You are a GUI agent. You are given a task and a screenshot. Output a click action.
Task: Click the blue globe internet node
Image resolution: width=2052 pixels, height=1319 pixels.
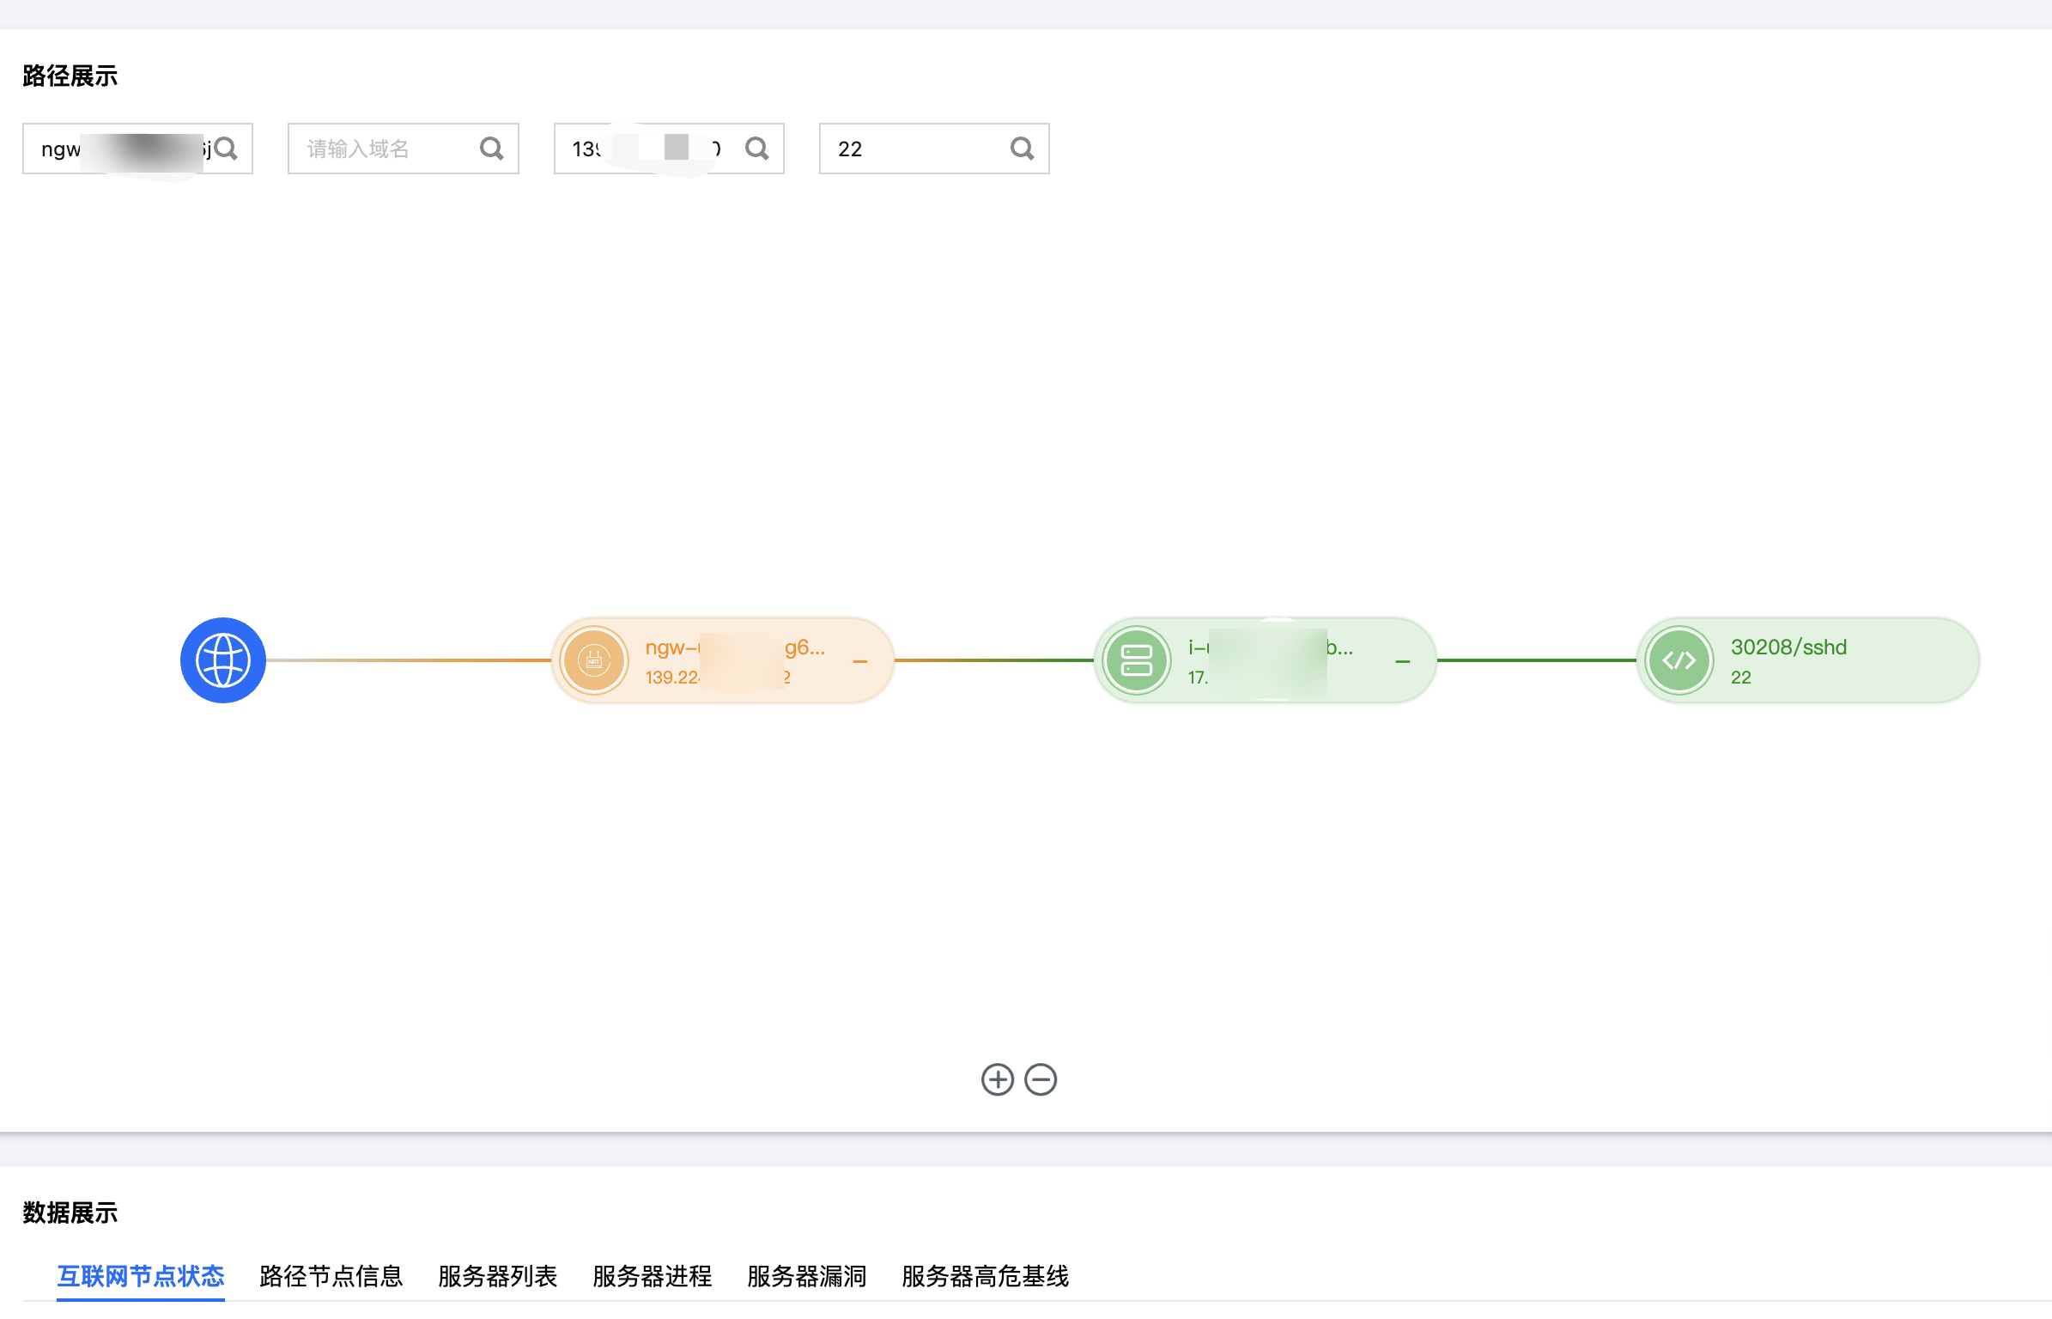click(222, 659)
